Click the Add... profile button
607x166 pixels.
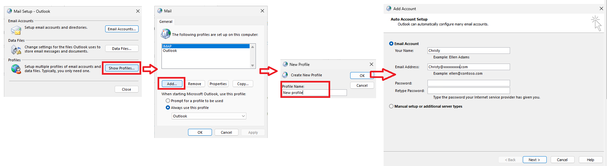172,84
